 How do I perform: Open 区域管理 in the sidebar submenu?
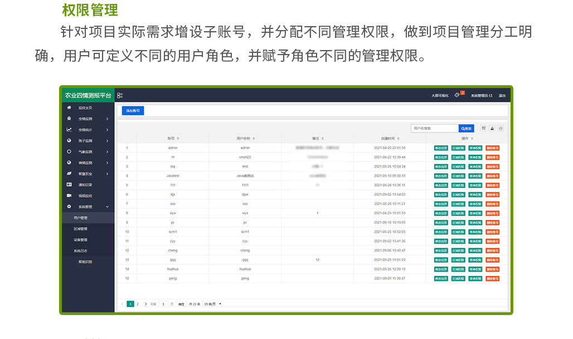click(80, 229)
